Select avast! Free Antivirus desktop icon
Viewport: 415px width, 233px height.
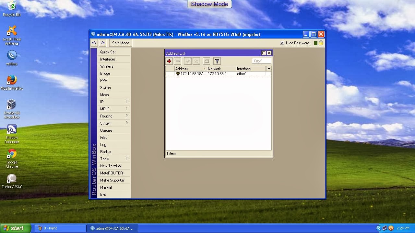point(12,36)
